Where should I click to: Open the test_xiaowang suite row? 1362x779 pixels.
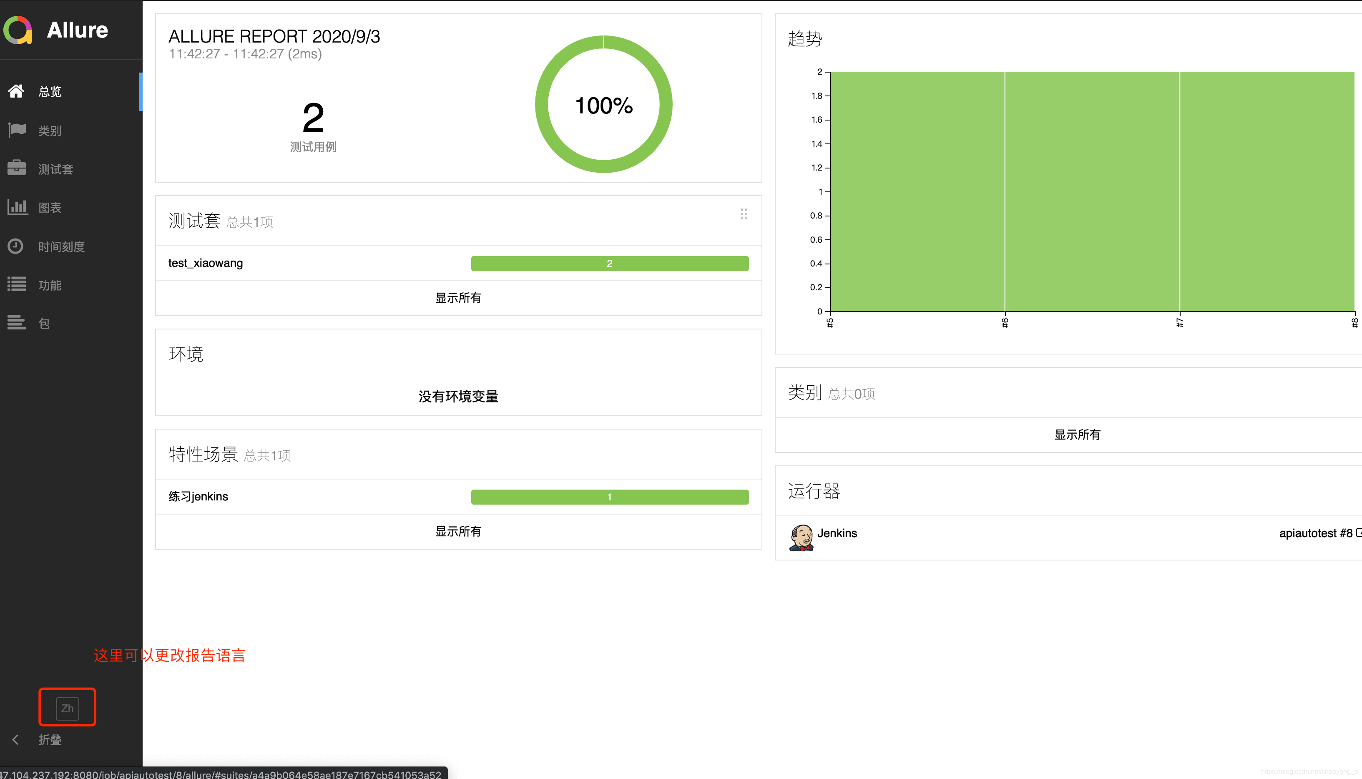[206, 263]
